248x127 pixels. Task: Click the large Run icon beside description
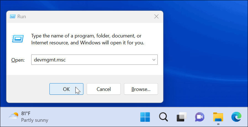click(17, 39)
